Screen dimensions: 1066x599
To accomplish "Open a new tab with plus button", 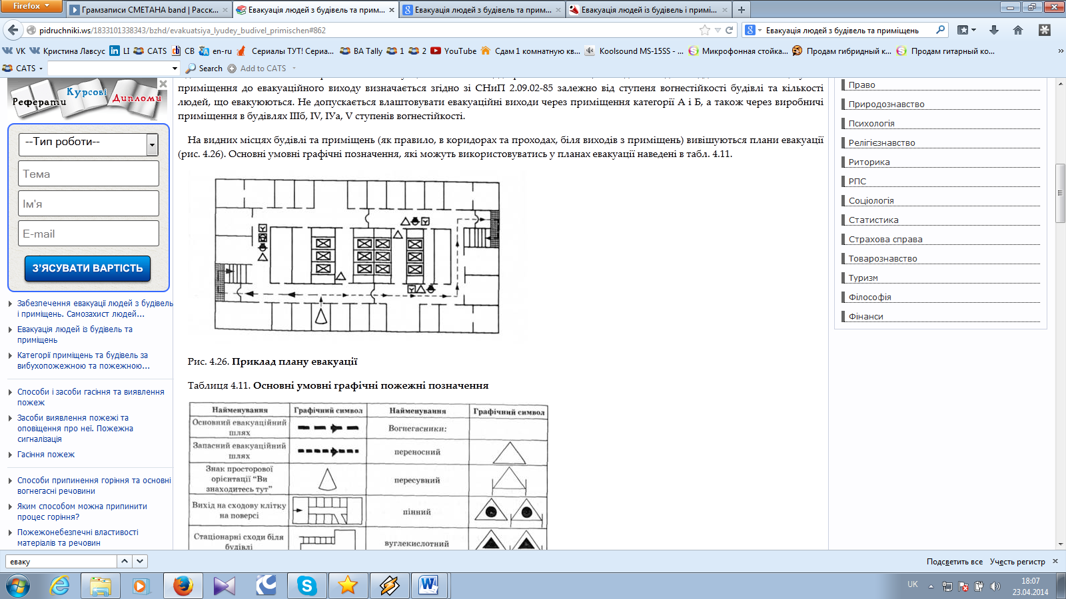I will click(x=741, y=10).
